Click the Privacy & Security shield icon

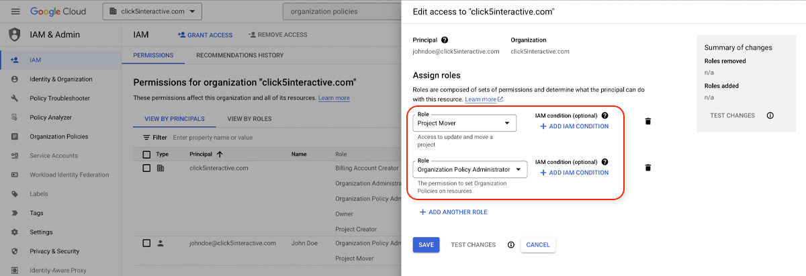point(15,251)
